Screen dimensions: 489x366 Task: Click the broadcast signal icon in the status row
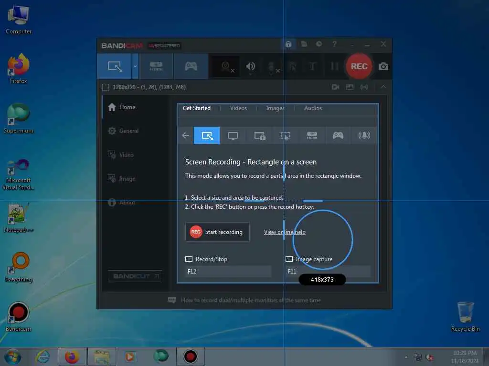(x=364, y=87)
